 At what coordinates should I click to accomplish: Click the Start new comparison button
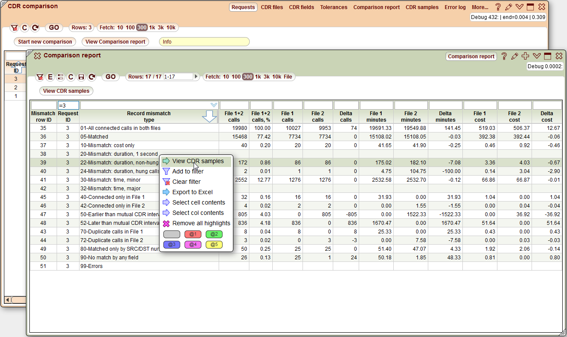pos(45,42)
